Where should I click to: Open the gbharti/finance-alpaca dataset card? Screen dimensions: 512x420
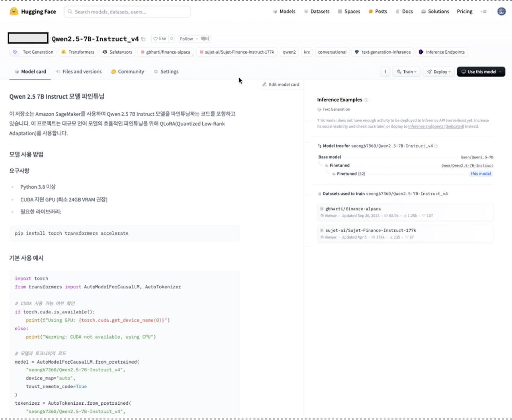click(405, 212)
